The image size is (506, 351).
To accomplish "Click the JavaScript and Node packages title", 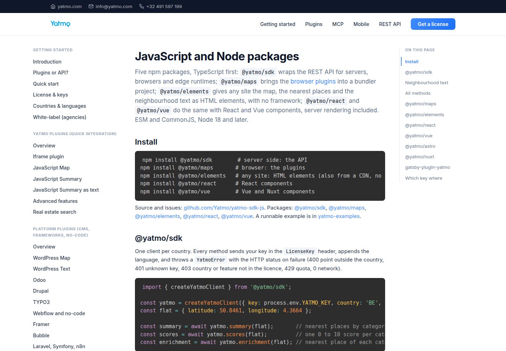I will (x=217, y=57).
